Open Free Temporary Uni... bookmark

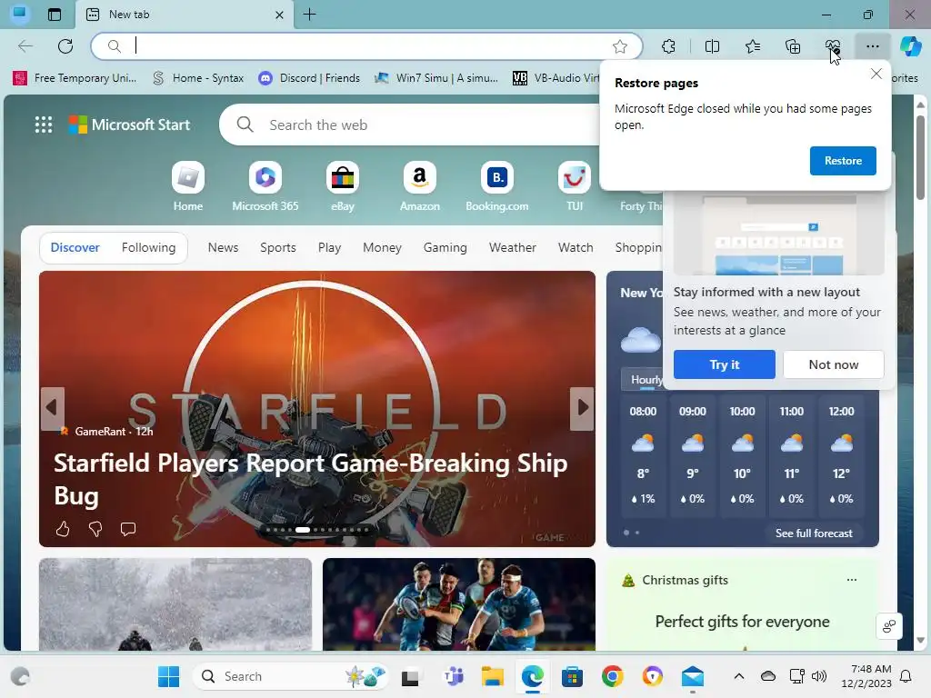coord(75,78)
